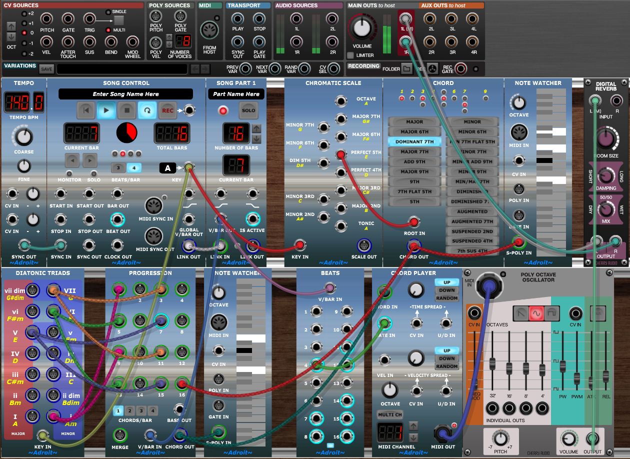Click the SCALE OUT connector in Chromatic Scale

[364, 245]
